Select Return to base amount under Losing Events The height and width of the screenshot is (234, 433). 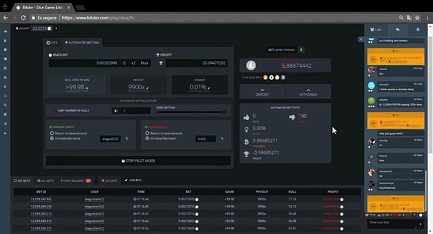tap(147, 133)
